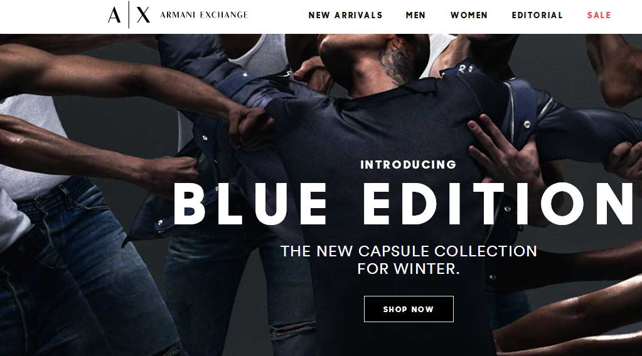The image size is (642, 356).
Task: Click the Shop Now button
Action: tap(409, 309)
